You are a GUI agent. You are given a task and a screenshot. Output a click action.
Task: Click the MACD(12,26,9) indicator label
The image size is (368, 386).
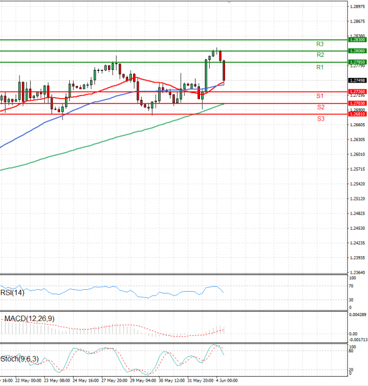click(x=29, y=319)
